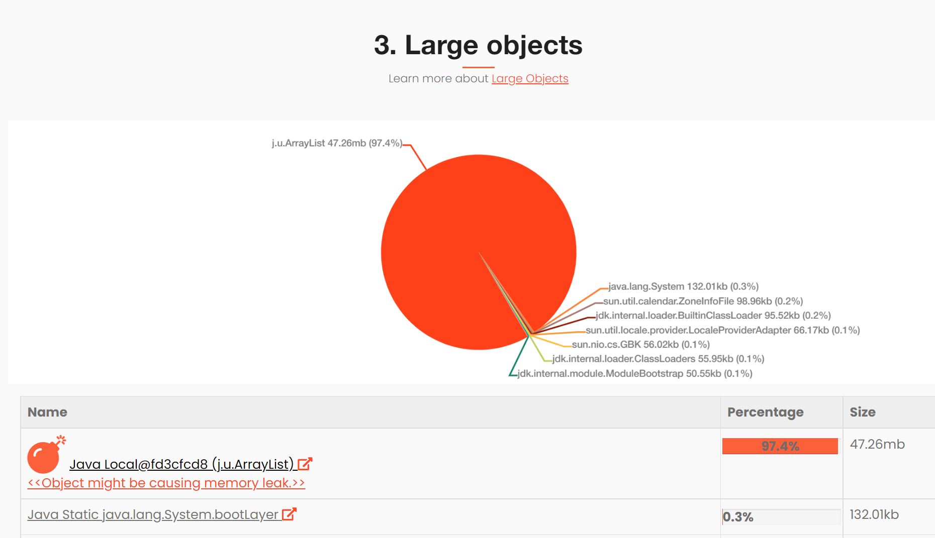Image resolution: width=935 pixels, height=538 pixels.
Task: Click Object might be causing memory leak warning
Action: coord(166,483)
